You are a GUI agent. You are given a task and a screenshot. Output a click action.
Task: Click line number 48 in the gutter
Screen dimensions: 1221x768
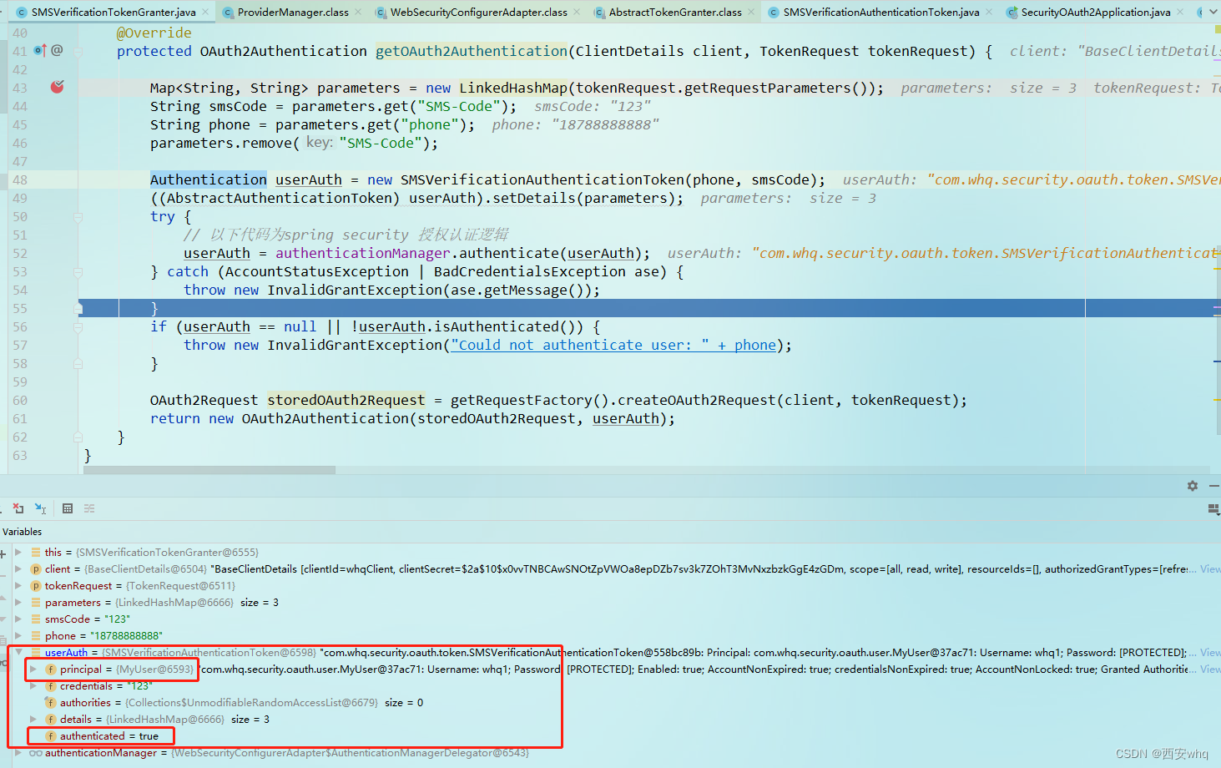20,180
